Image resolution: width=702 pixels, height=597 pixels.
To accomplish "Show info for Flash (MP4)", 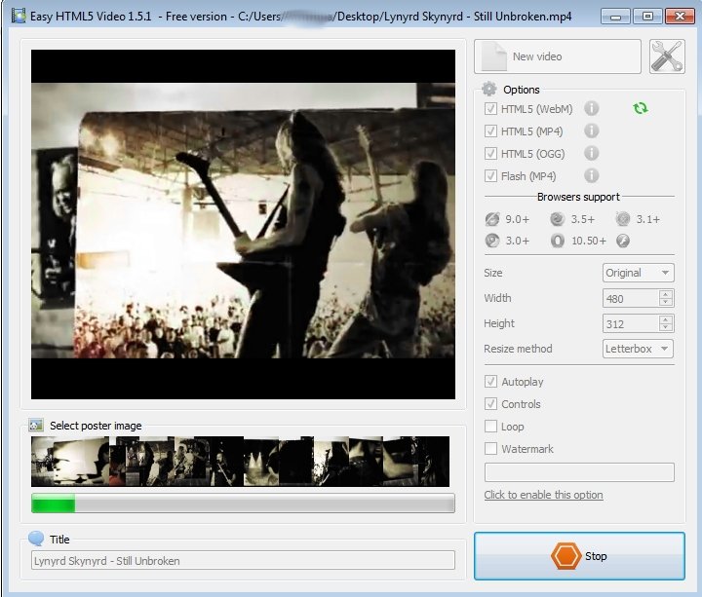I will [592, 175].
